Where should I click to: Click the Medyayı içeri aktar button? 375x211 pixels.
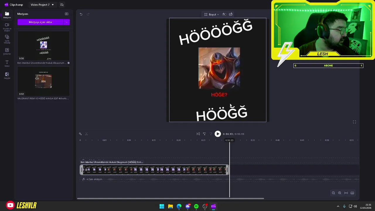pyautogui.click(x=40, y=22)
